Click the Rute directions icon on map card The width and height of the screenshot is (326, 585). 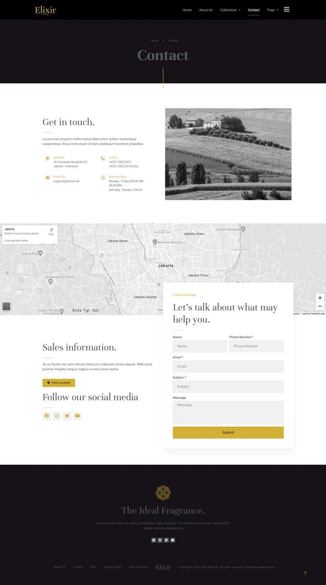(51, 231)
